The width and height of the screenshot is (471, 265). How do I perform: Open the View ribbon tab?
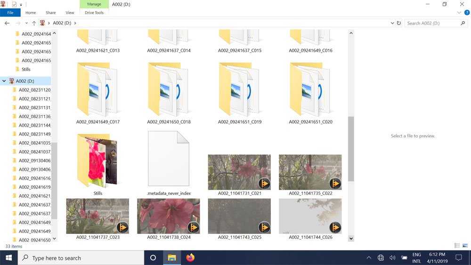click(70, 13)
